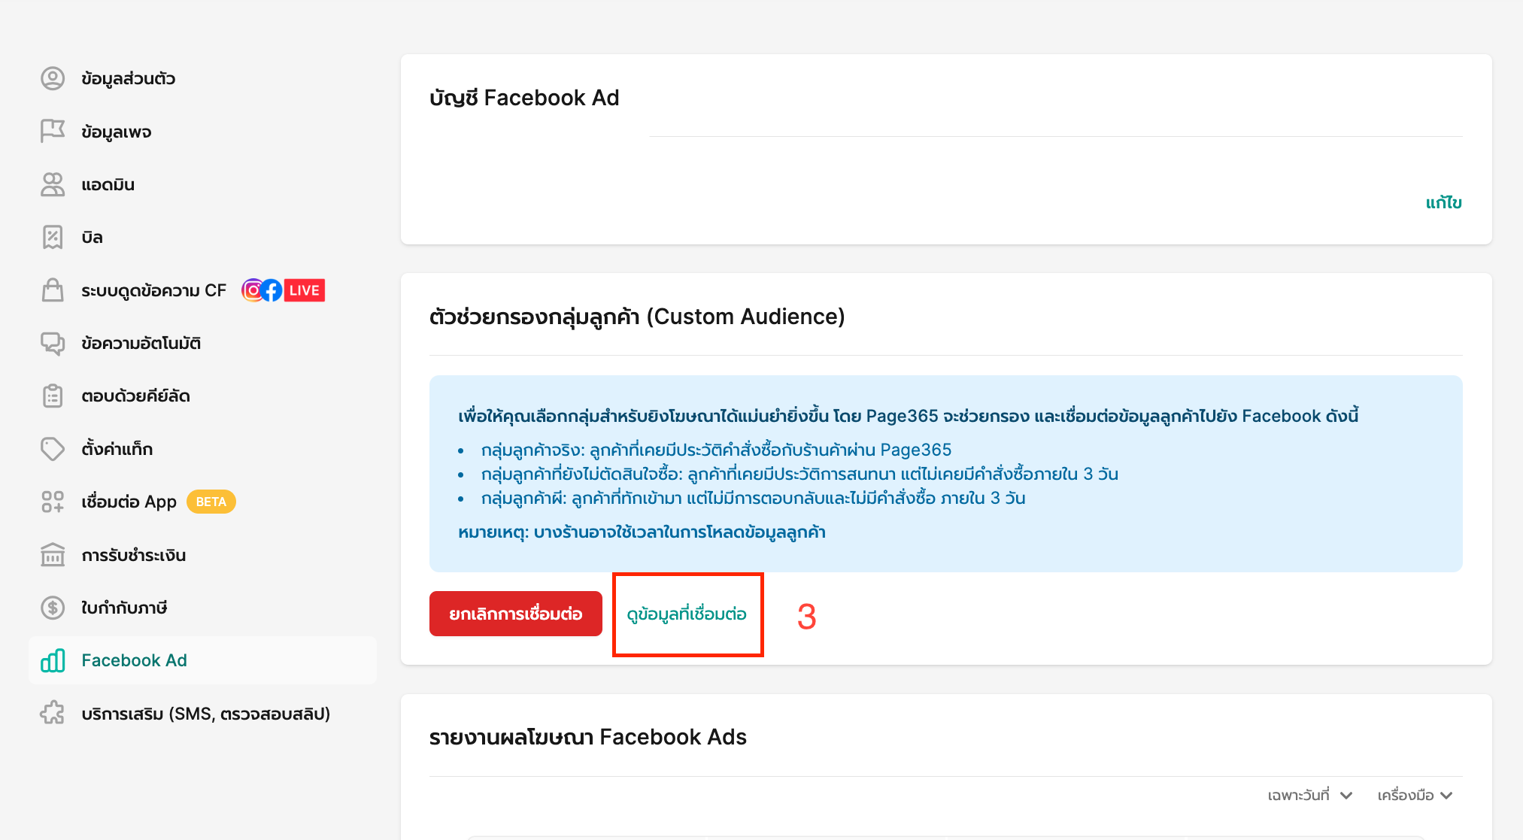The width and height of the screenshot is (1523, 840).
Task: Click the Instagram logo badge
Action: coord(253,290)
